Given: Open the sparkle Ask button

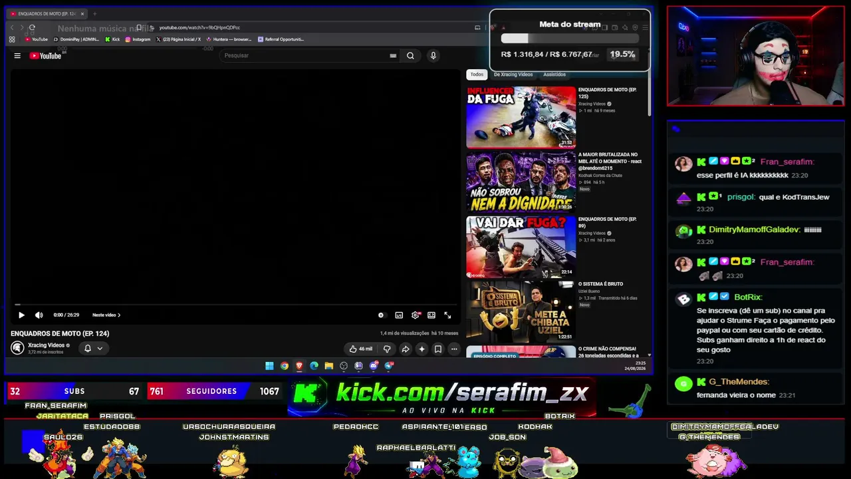Looking at the screenshot, I should pyautogui.click(x=422, y=349).
